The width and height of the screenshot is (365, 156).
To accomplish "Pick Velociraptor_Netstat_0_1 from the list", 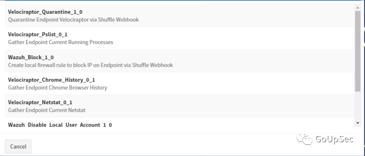I will click(x=180, y=106).
